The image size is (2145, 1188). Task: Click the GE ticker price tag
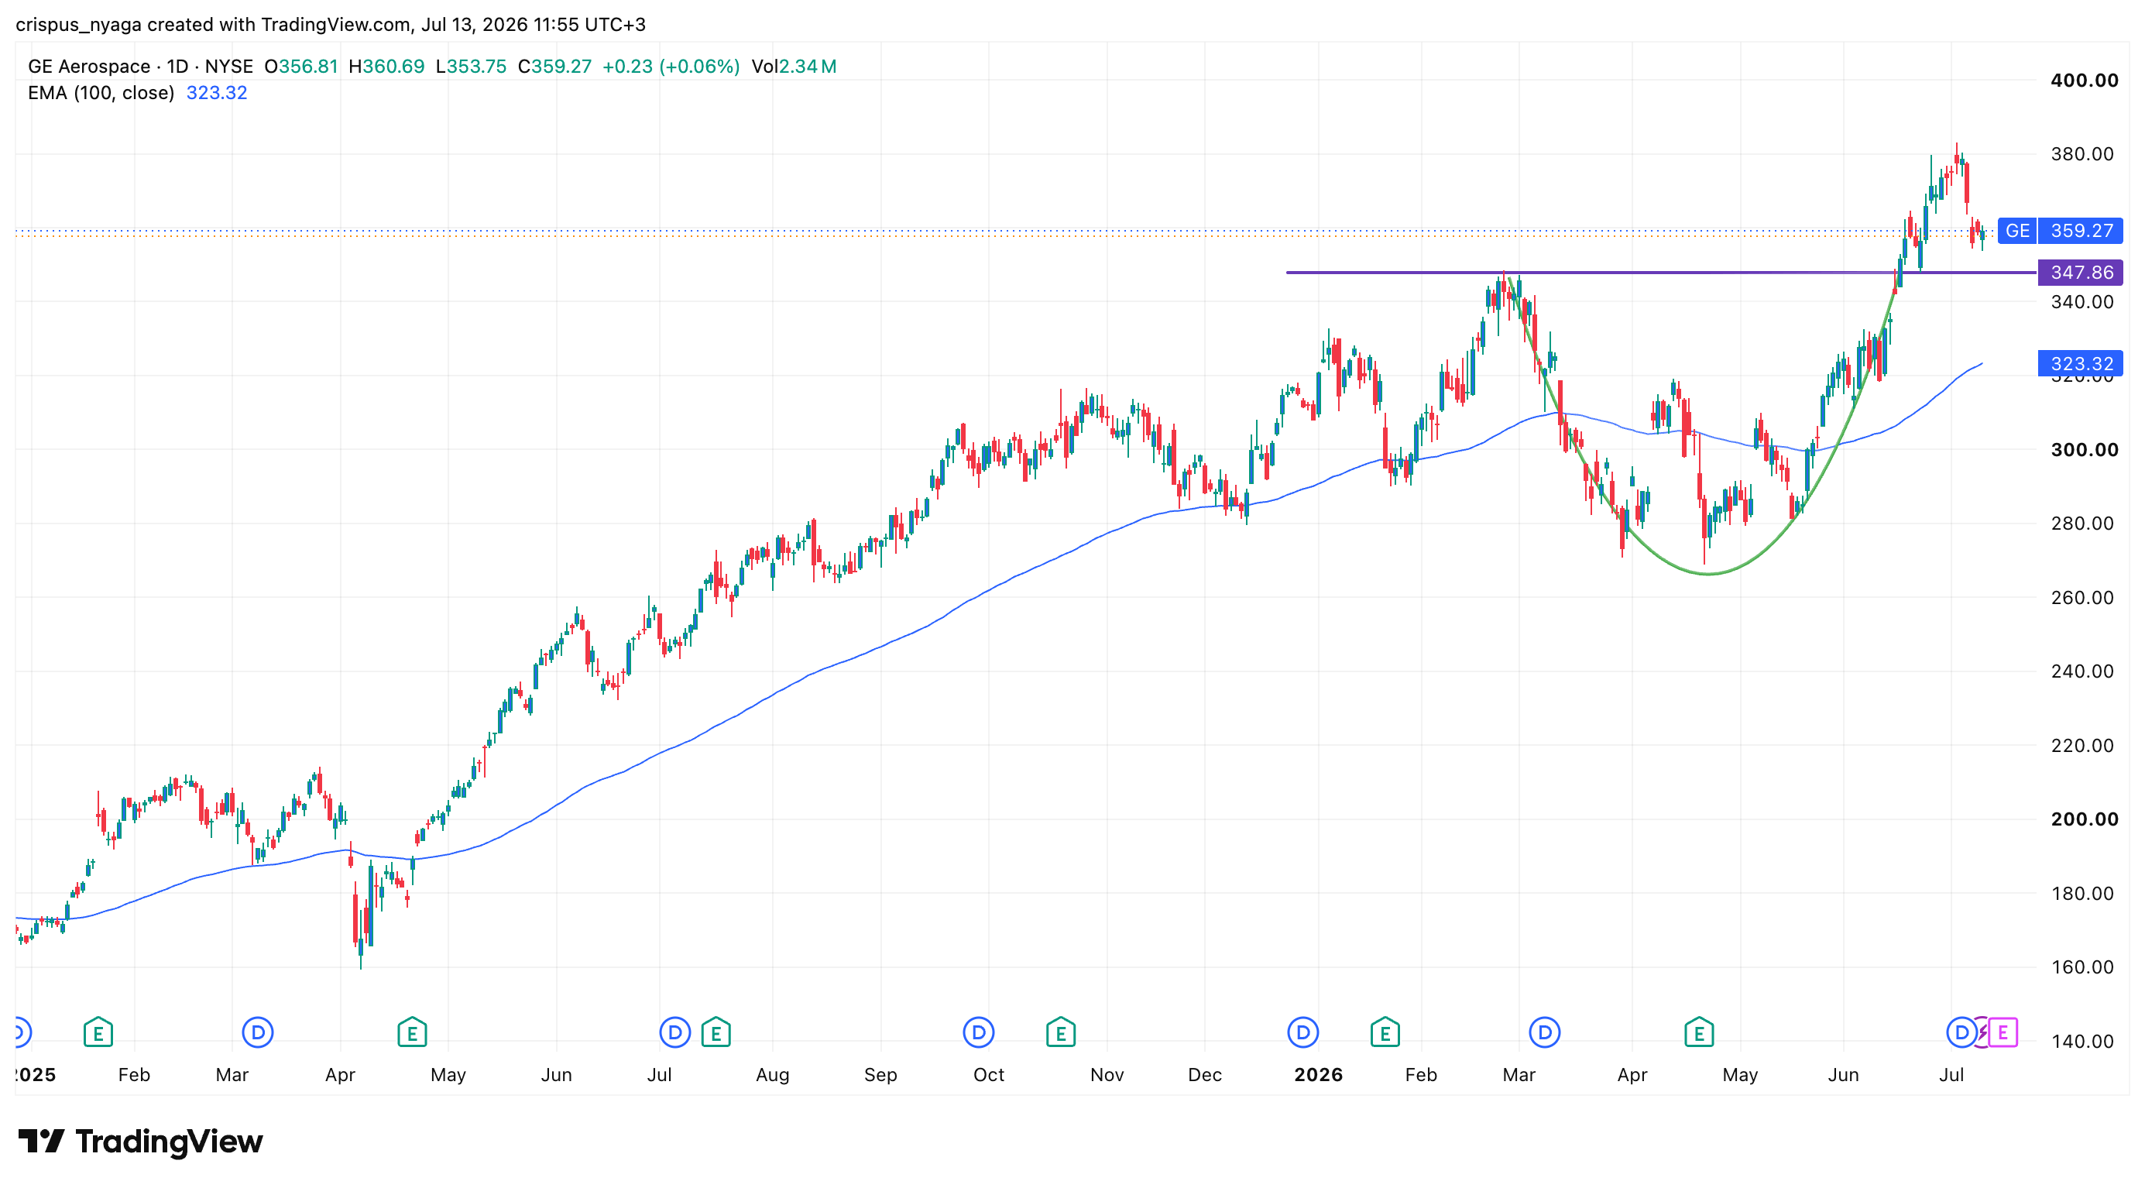2016,231
